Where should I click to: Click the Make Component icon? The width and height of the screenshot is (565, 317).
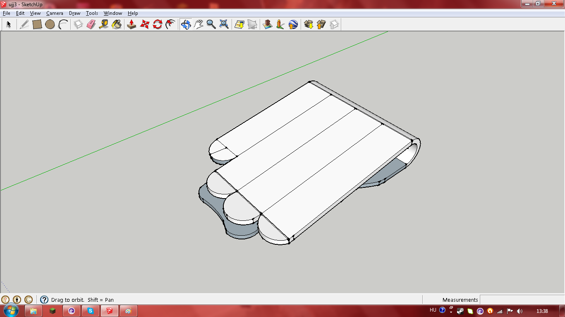click(78, 24)
